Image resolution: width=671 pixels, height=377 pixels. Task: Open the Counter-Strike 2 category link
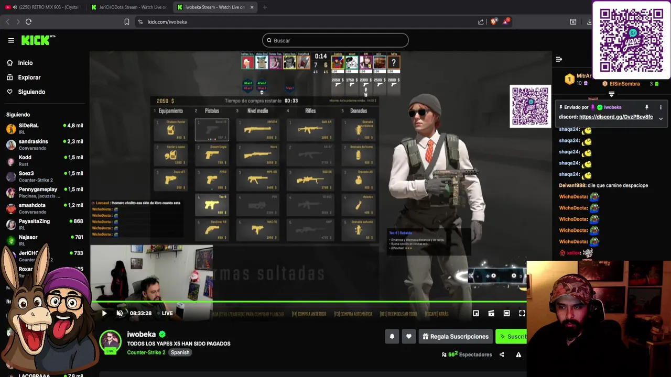[146, 352]
